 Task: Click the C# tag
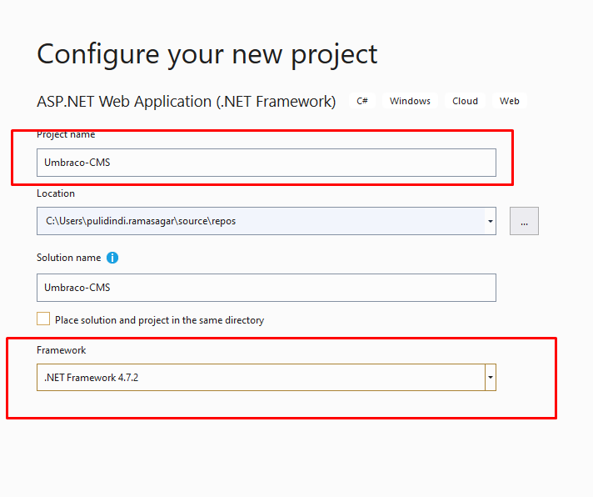point(362,101)
